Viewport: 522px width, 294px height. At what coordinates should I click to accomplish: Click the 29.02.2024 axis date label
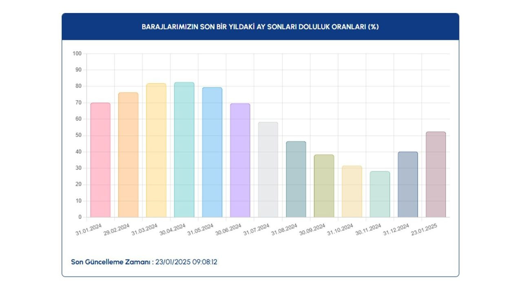point(117,230)
